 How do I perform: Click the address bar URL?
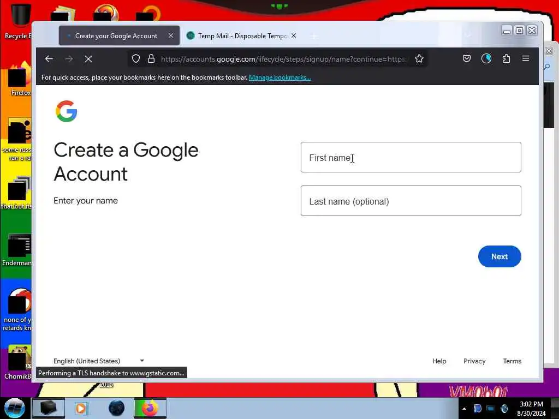pyautogui.click(x=283, y=59)
